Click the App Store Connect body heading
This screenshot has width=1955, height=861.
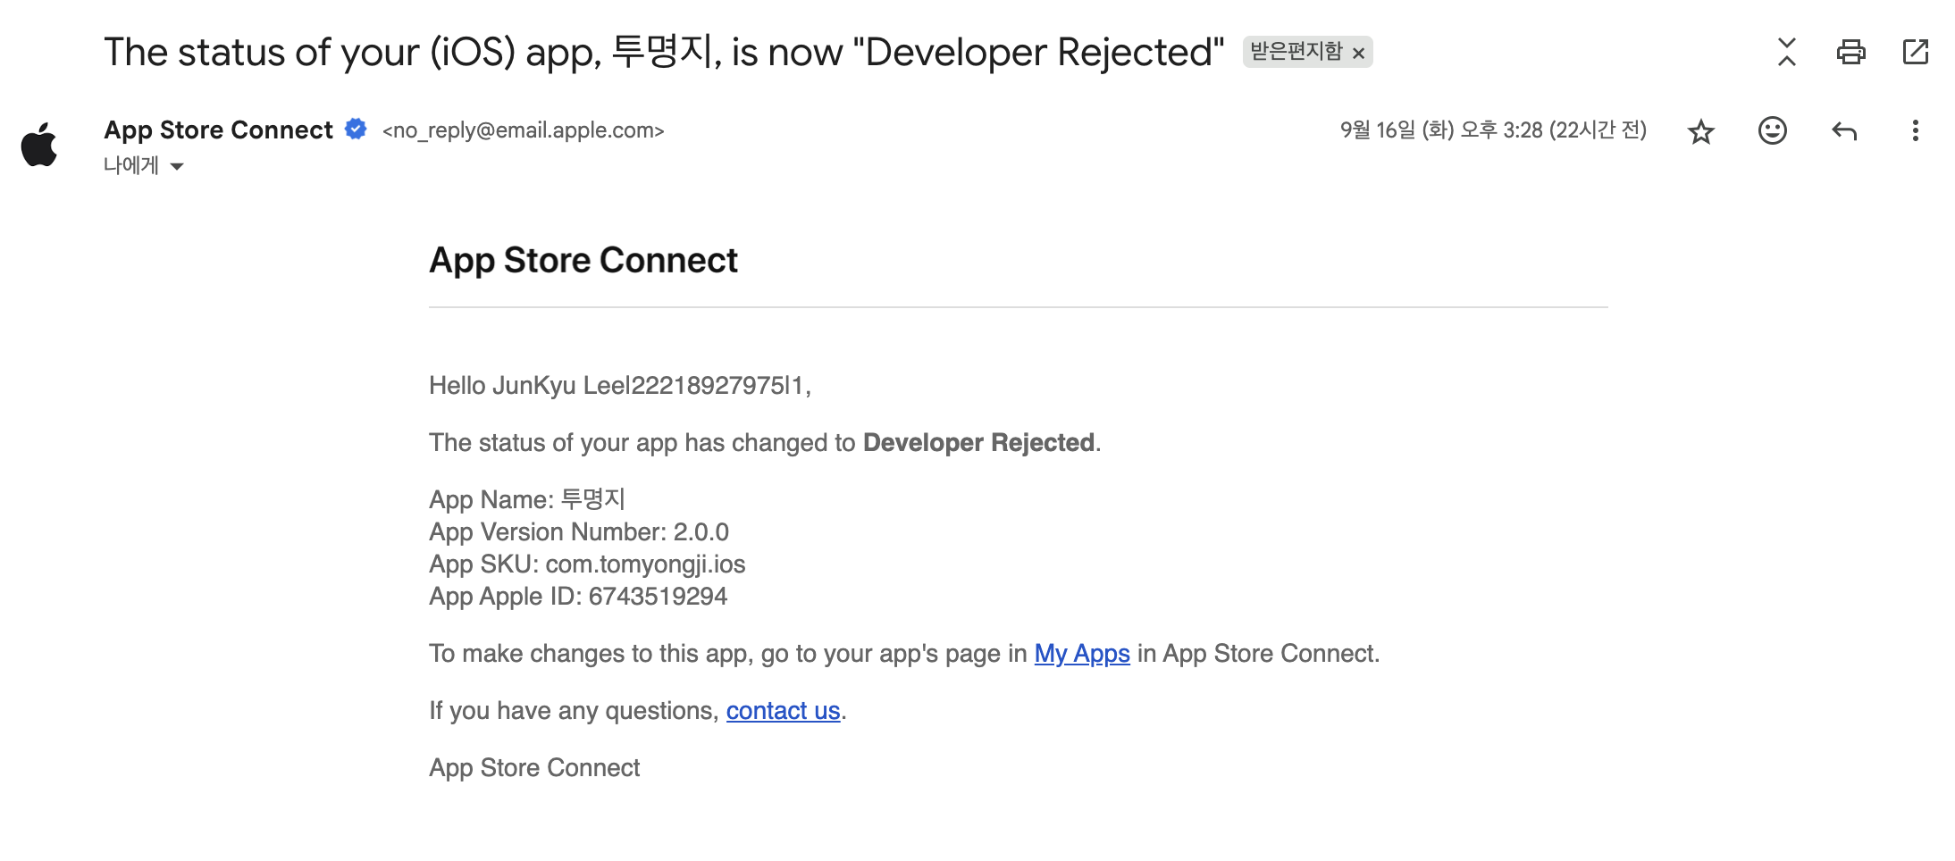(583, 261)
